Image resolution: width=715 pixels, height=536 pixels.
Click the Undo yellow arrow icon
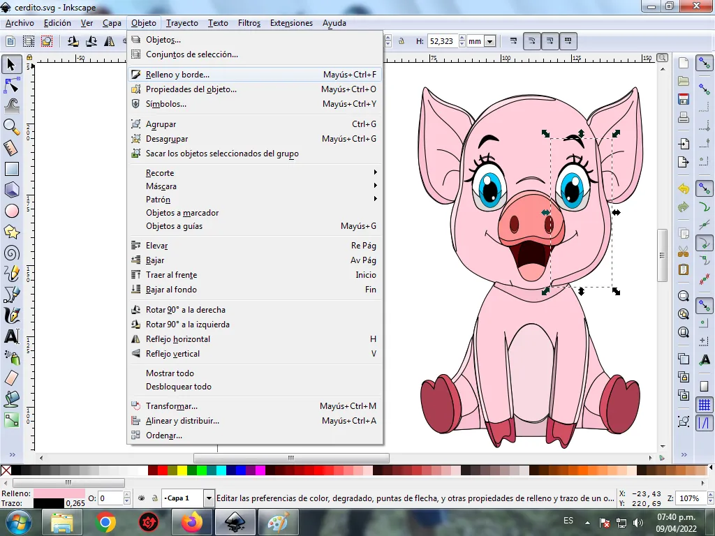point(683,188)
